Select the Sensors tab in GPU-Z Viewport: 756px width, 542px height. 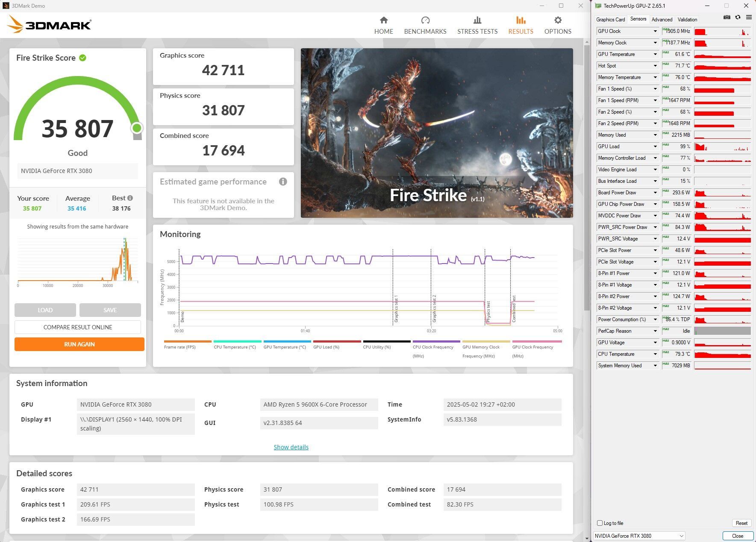tap(638, 19)
